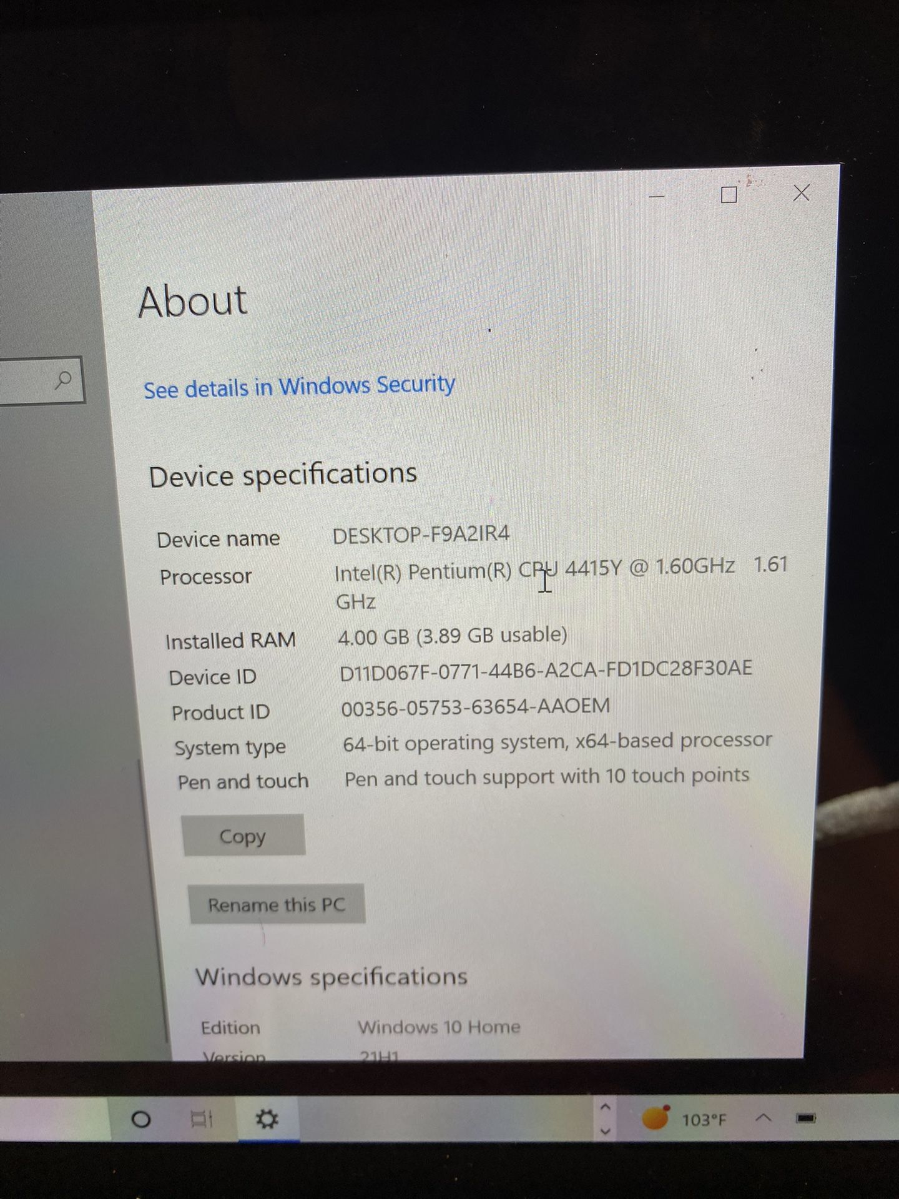Click the Cortana circle icon on taskbar
899x1199 pixels.
click(x=141, y=1120)
